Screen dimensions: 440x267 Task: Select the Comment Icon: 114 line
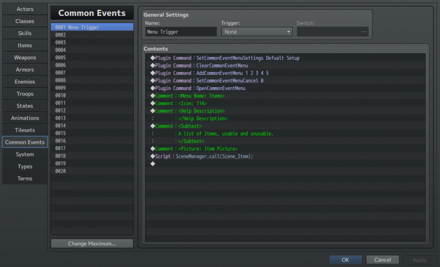285,103
